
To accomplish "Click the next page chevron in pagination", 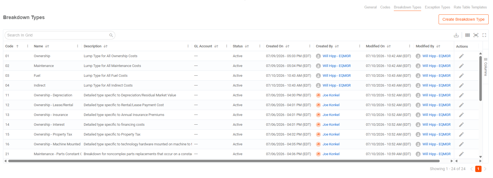I will click(485, 169).
